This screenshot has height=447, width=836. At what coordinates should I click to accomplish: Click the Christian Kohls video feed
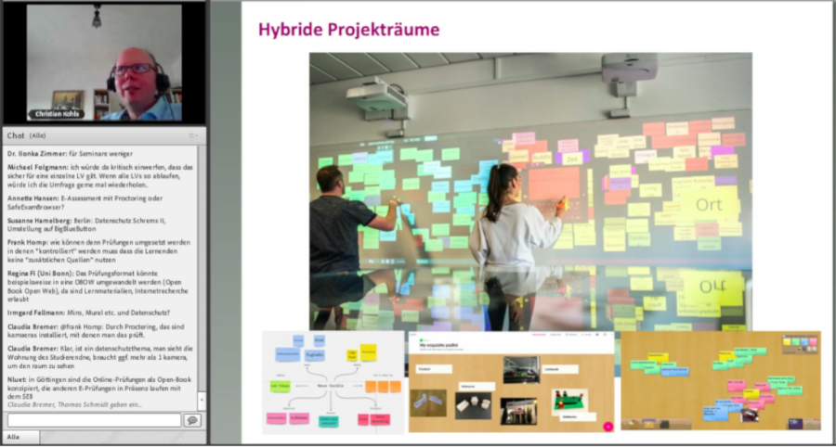[x=104, y=63]
